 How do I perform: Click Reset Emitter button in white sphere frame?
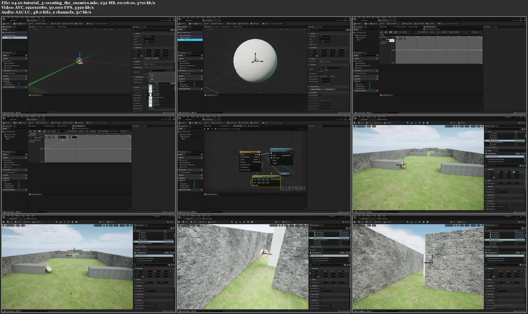pyautogui.click(x=329, y=89)
